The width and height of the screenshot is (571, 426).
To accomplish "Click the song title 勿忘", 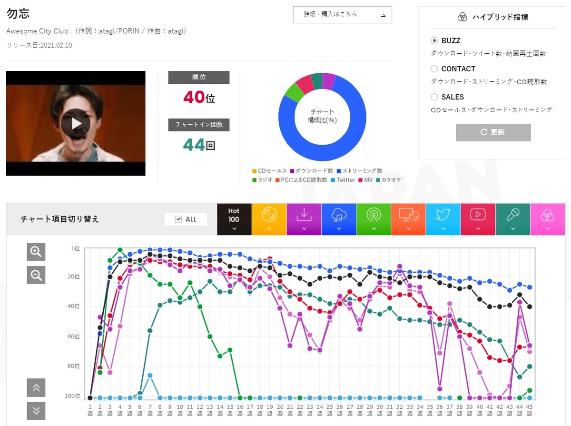I will 18,13.
